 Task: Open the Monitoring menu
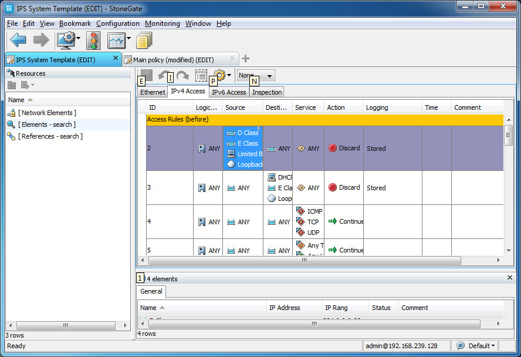162,23
